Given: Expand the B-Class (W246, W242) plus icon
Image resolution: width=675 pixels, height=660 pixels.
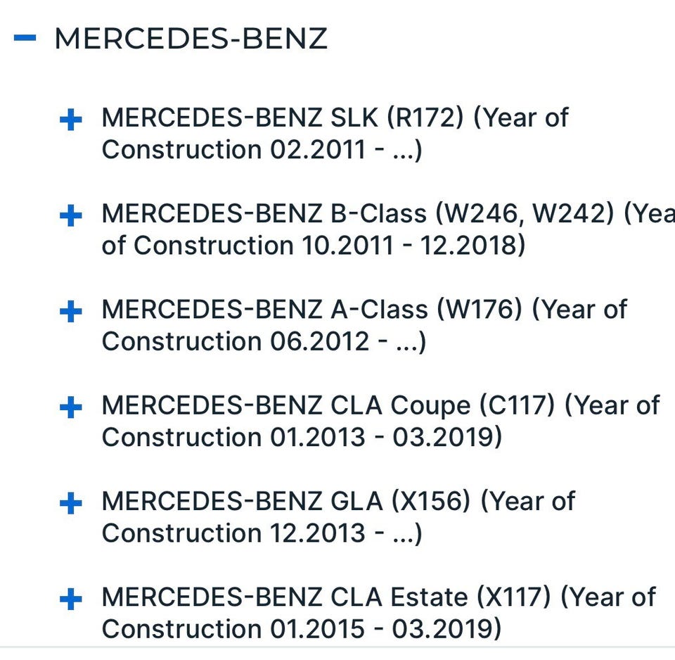Looking at the screenshot, I should tap(70, 216).
